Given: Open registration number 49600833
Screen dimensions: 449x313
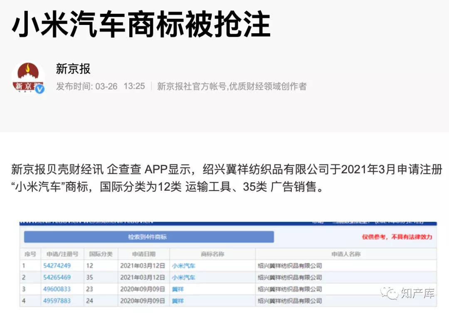Looking at the screenshot, I should [x=57, y=289].
